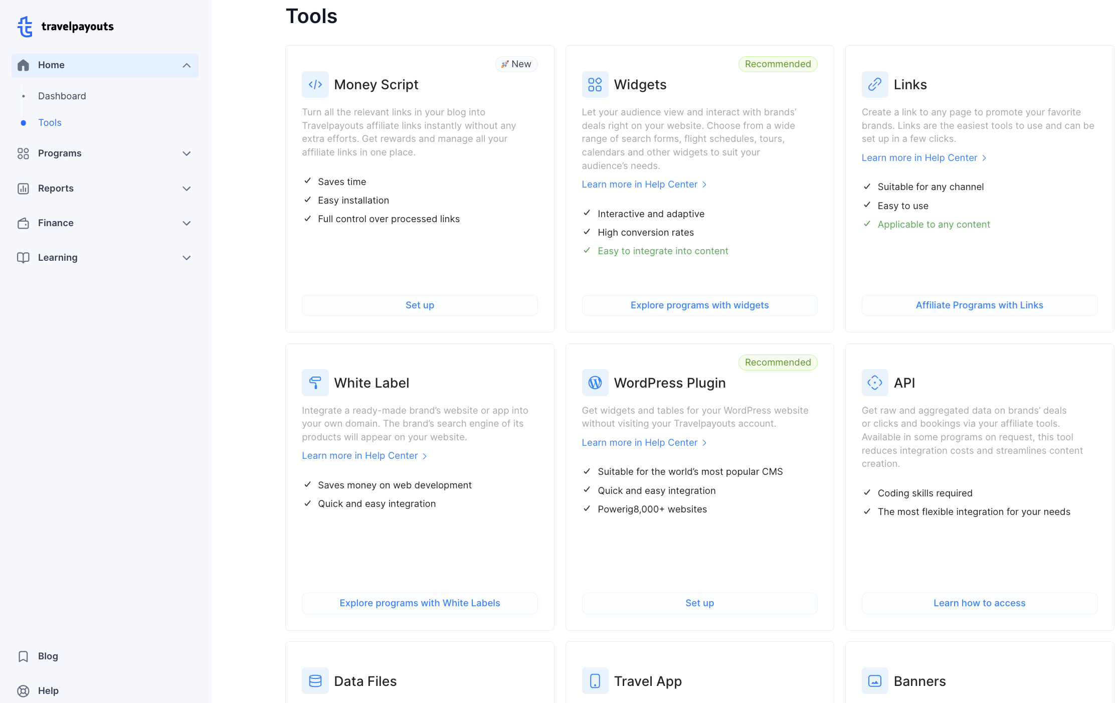
Task: Open White Label Learn more in Help Center
Action: tap(364, 456)
